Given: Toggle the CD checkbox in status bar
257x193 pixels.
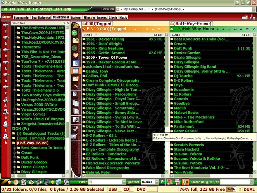Looking at the screenshot, I should (x=132, y=190).
